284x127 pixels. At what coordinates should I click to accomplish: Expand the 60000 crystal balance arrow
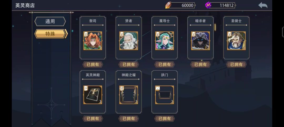[x=195, y=6]
